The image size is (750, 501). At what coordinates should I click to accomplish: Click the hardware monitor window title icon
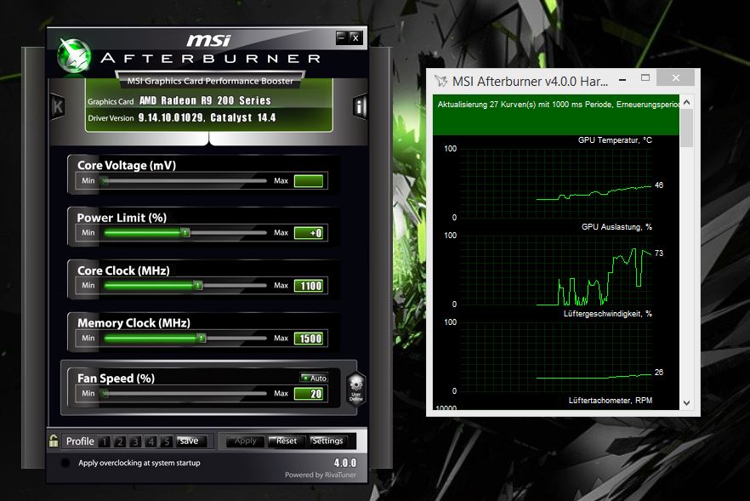(440, 81)
